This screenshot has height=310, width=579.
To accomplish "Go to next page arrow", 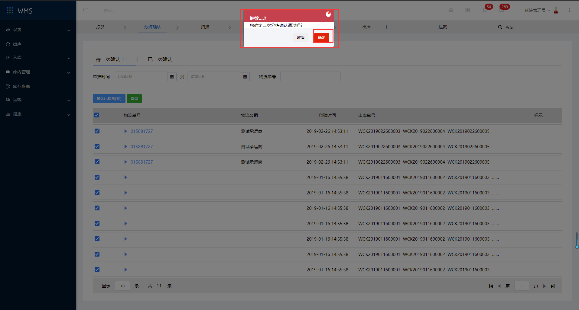I will [545, 286].
